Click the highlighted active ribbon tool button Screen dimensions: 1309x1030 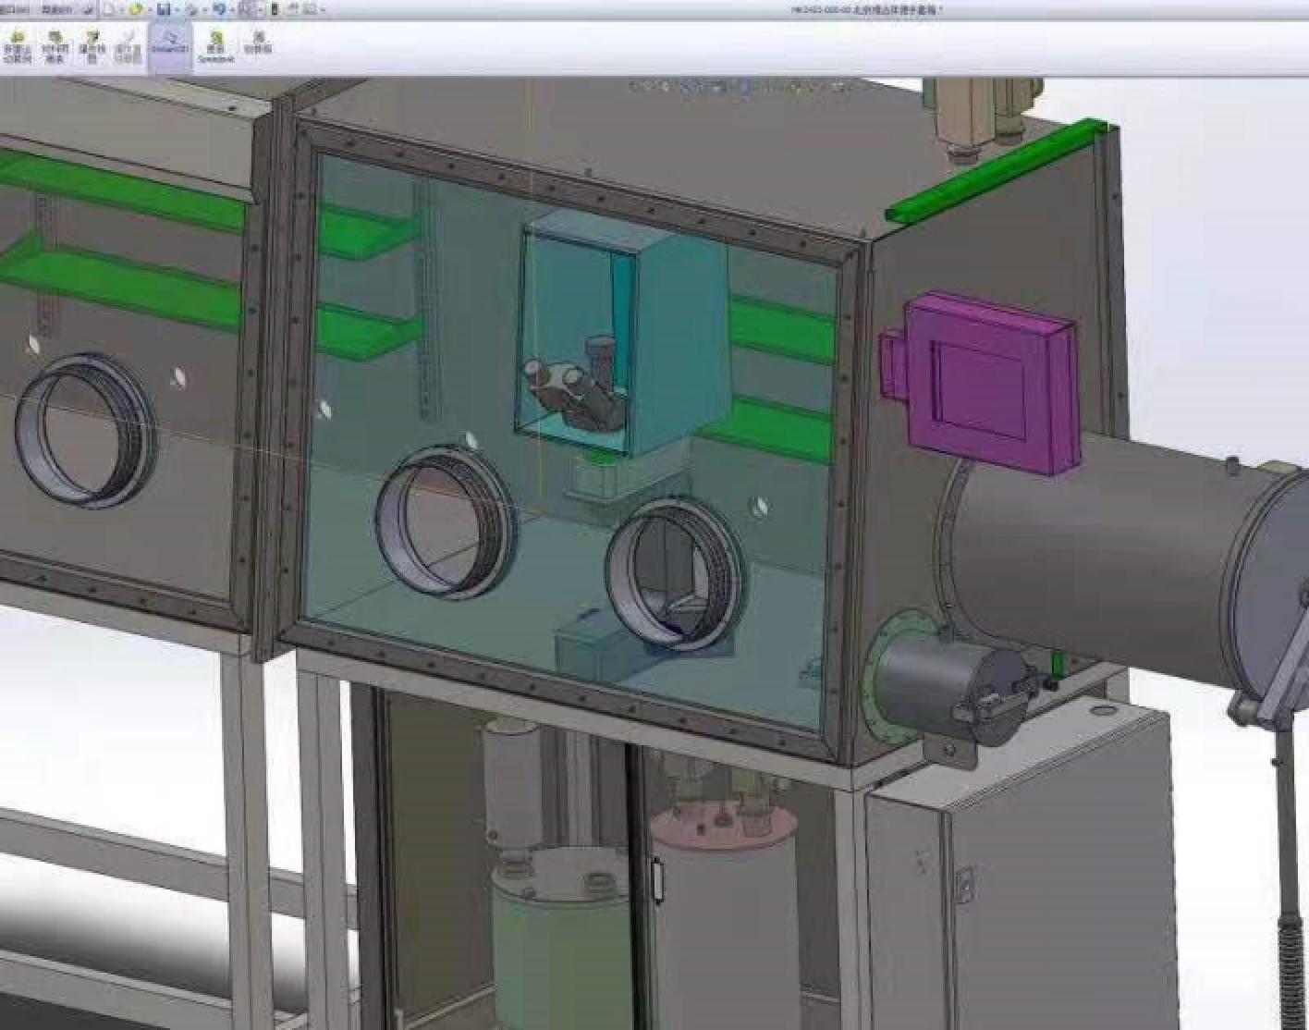click(x=170, y=45)
